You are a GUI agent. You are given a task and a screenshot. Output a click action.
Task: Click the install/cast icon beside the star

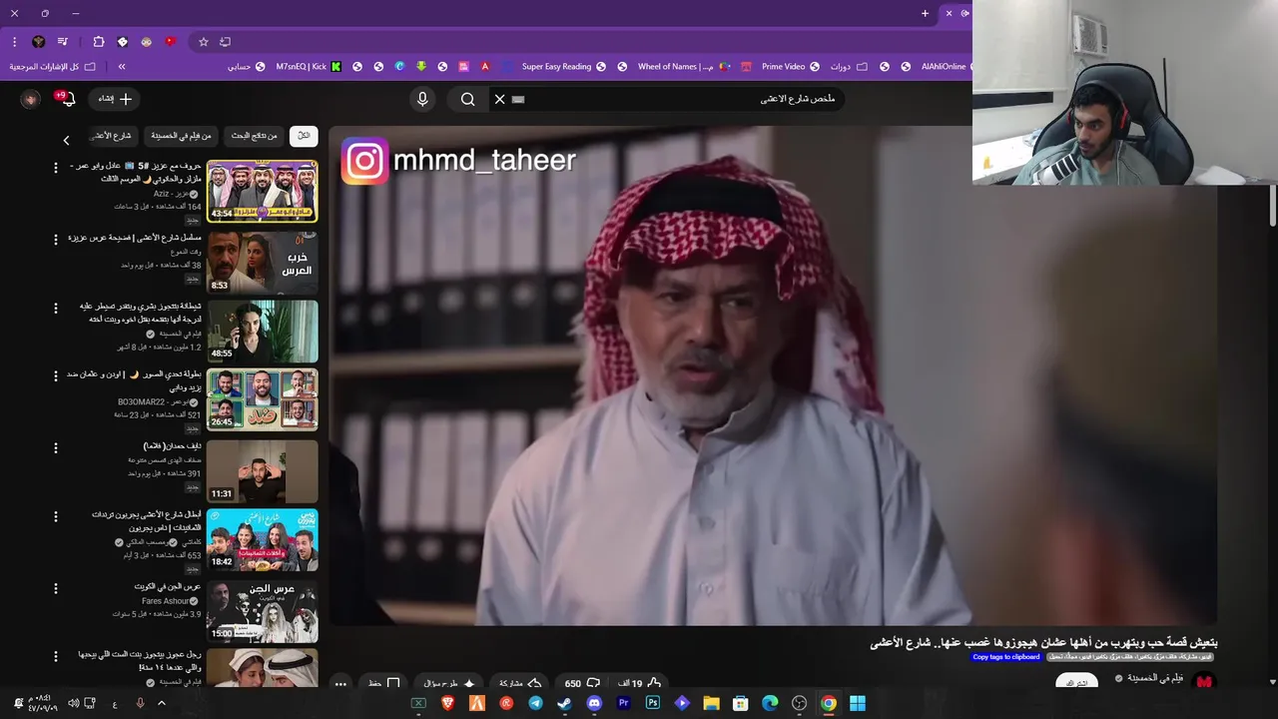point(225,42)
